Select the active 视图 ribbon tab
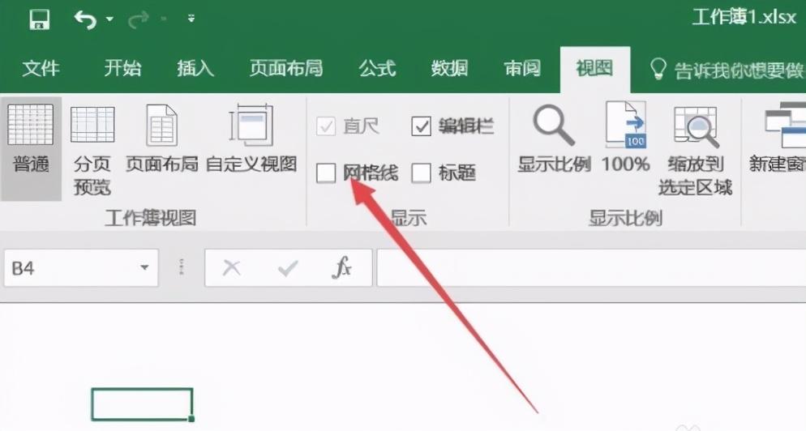The width and height of the screenshot is (806, 431). click(x=594, y=68)
